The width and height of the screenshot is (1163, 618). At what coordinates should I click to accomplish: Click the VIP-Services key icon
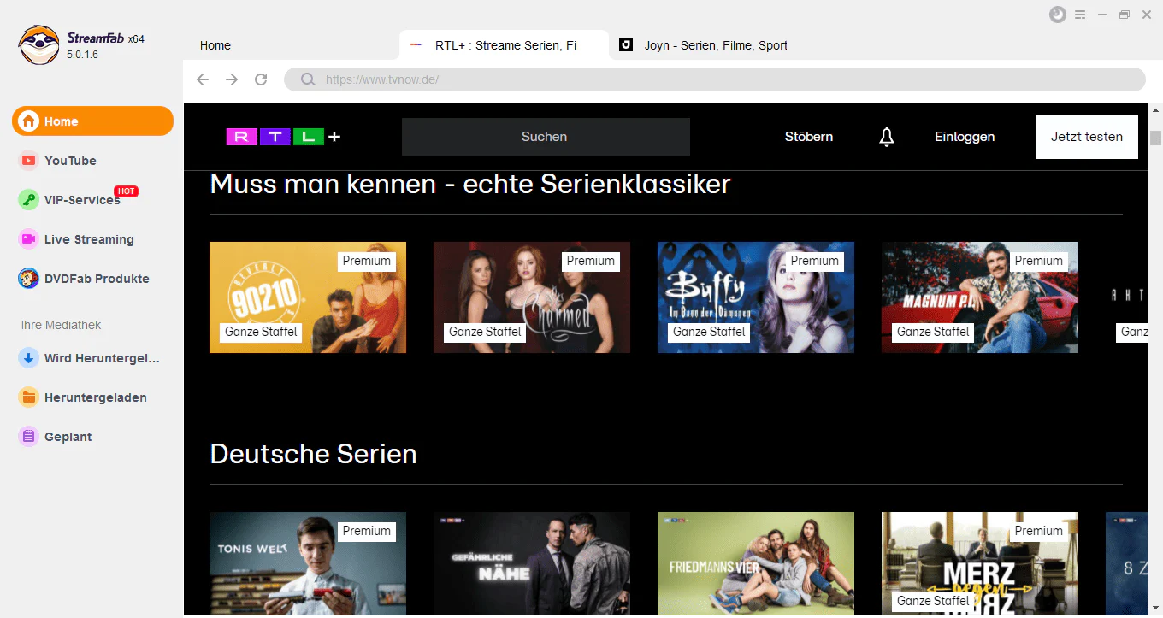[29, 200]
